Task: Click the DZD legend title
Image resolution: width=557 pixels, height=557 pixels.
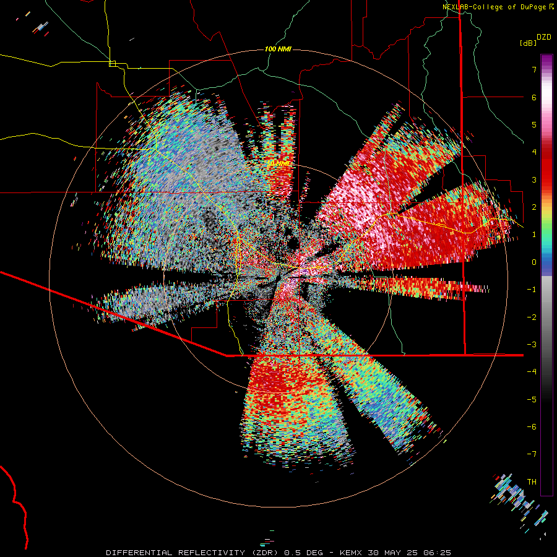Action: 544,37
